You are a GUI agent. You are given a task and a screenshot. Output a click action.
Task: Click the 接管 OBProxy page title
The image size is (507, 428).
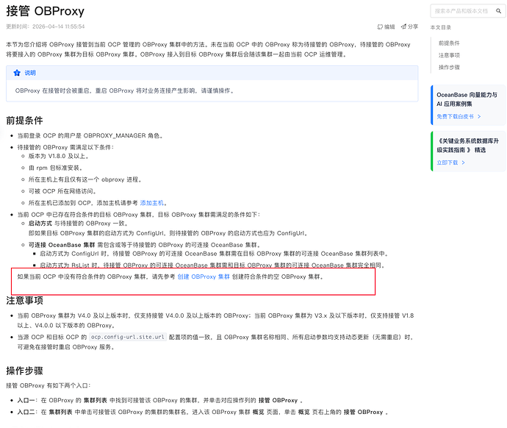pos(46,11)
